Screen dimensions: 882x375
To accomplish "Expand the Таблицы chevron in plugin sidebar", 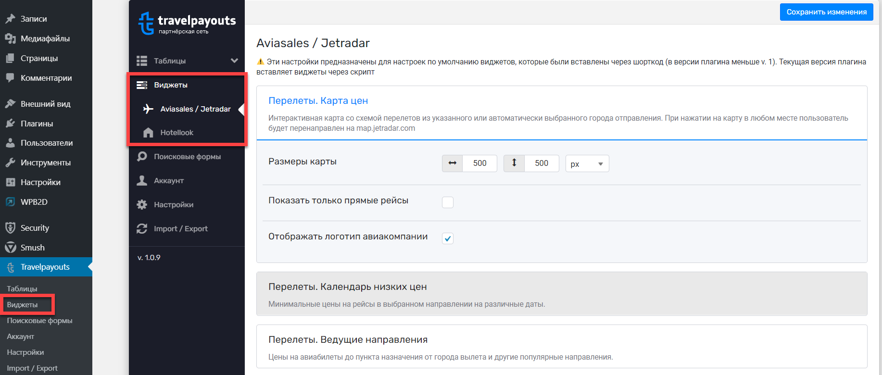I will (x=235, y=61).
